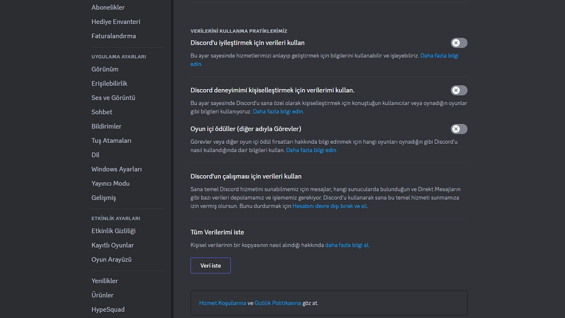This screenshot has width=565, height=318.
Task: Select Erişilebilirlik in the sidebar
Action: [110, 83]
